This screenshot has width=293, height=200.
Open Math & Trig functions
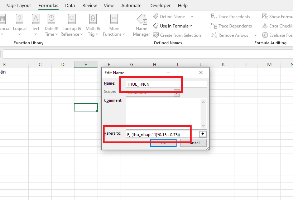pyautogui.click(x=93, y=25)
